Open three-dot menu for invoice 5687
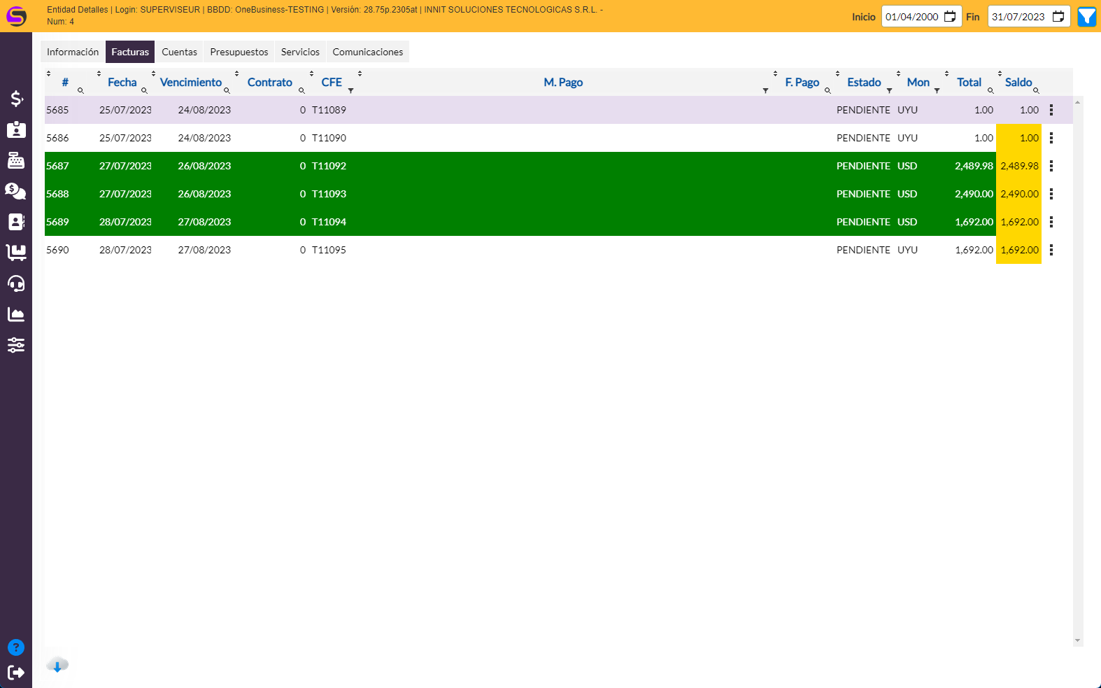 tap(1051, 166)
